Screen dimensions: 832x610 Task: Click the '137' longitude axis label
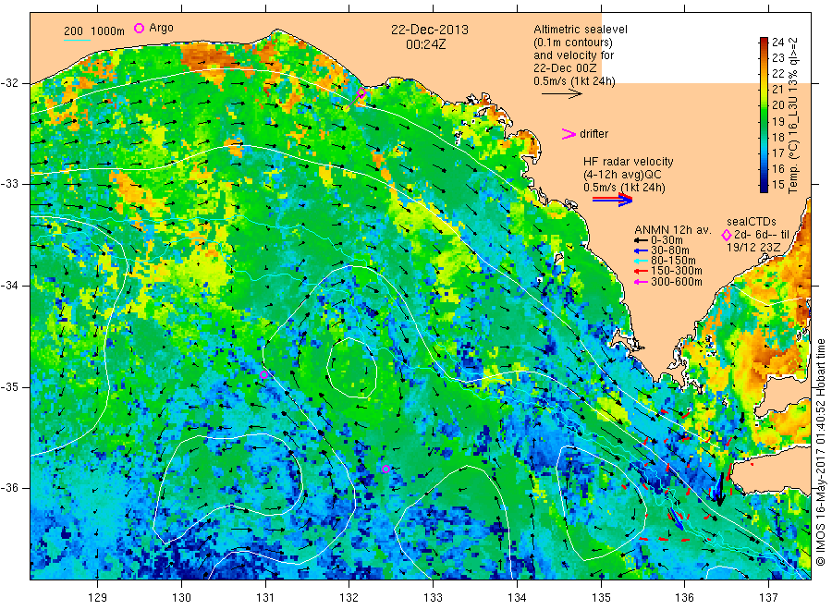click(x=768, y=598)
